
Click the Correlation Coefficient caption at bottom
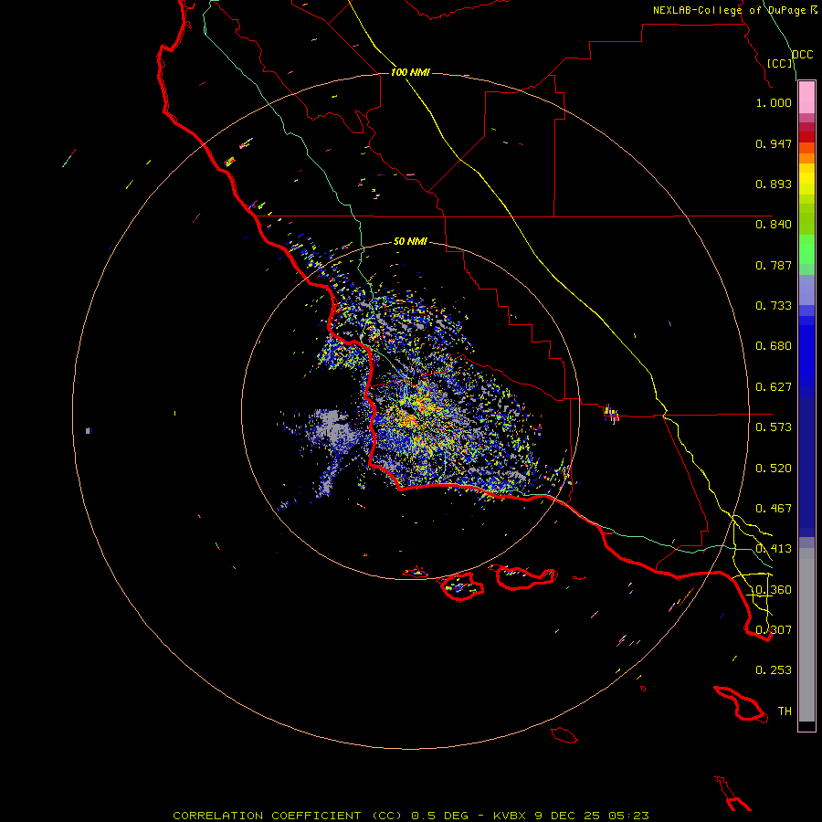click(411, 816)
